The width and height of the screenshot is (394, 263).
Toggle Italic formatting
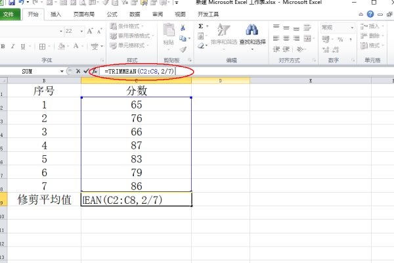tap(13, 46)
